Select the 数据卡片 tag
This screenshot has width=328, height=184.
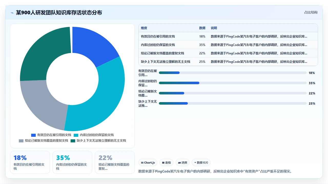click(x=201, y=163)
